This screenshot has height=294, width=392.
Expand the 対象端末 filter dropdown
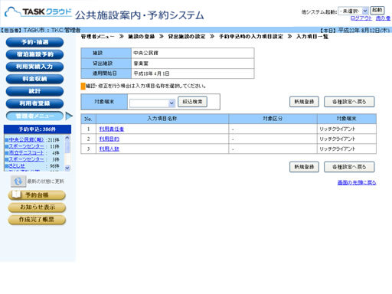click(x=152, y=103)
